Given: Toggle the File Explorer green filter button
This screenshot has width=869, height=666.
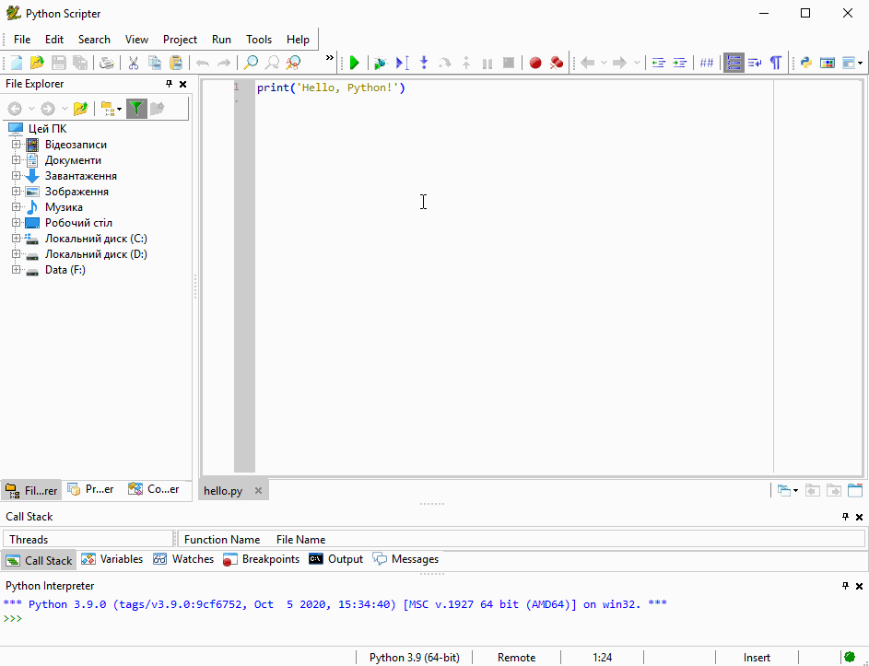Looking at the screenshot, I should pos(135,109).
